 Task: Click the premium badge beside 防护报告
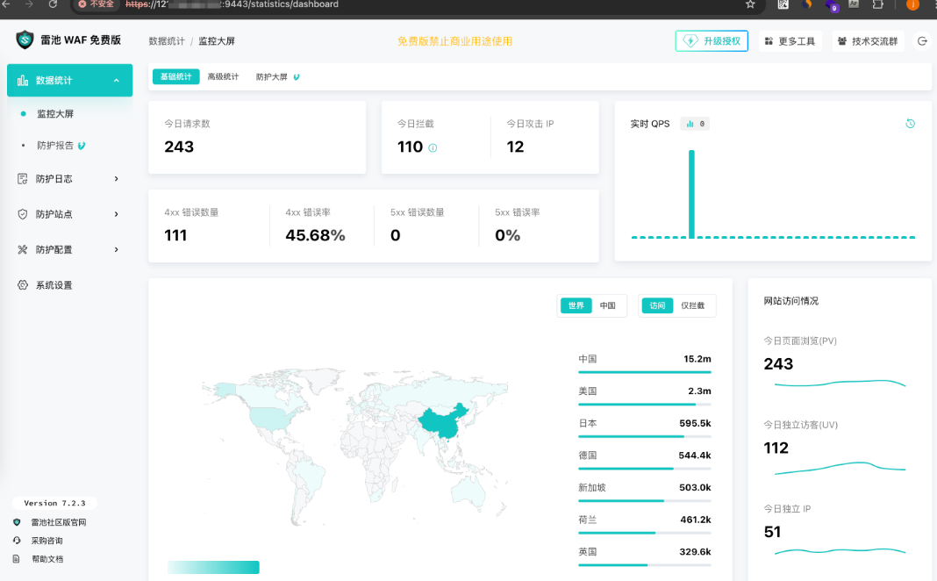coord(82,146)
